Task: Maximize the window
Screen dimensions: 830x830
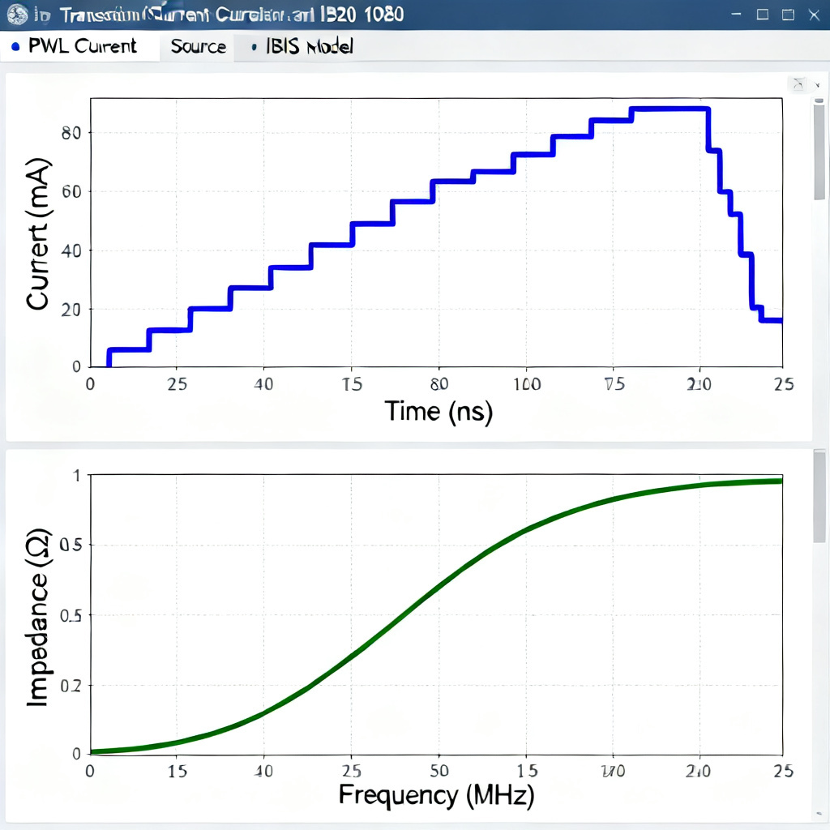Action: click(788, 15)
